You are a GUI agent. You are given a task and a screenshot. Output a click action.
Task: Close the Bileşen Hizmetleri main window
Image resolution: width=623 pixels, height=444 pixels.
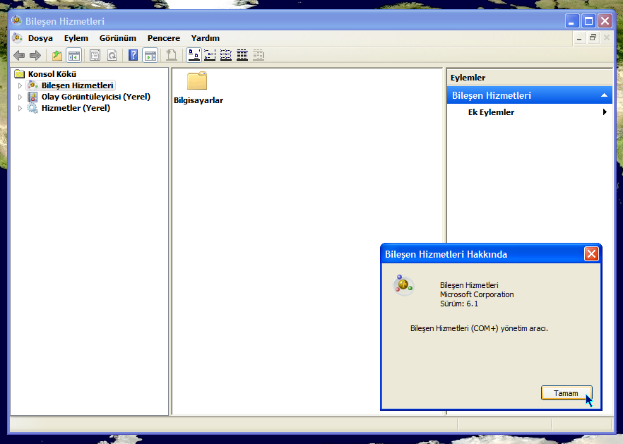point(605,21)
